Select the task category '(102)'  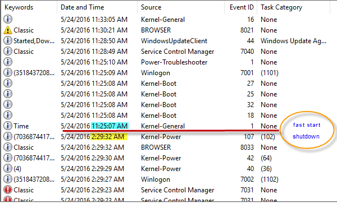268,136
